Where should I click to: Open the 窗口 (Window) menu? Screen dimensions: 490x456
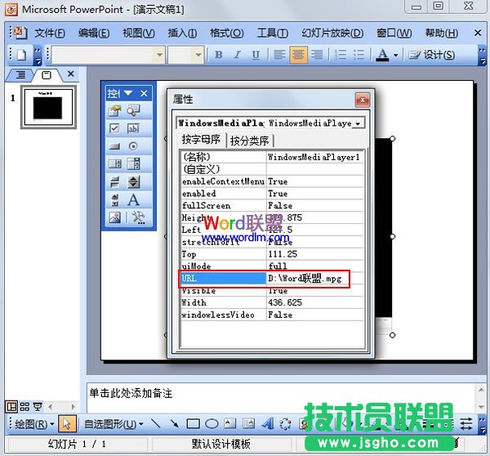(x=394, y=33)
